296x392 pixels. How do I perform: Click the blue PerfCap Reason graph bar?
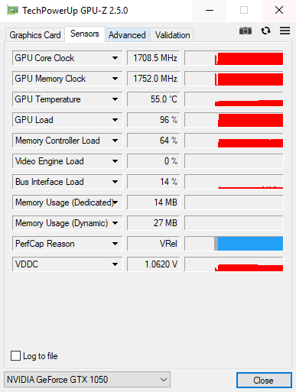coord(250,244)
